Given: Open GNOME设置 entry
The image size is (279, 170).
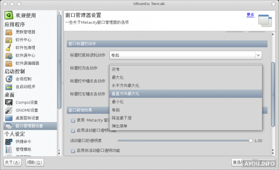Looking at the screenshot, I should pyautogui.click(x=27, y=110).
